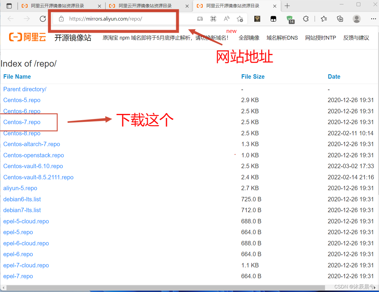This screenshot has height=292, width=379.
Task: Open the device view icon in address bar
Action: 200,19
